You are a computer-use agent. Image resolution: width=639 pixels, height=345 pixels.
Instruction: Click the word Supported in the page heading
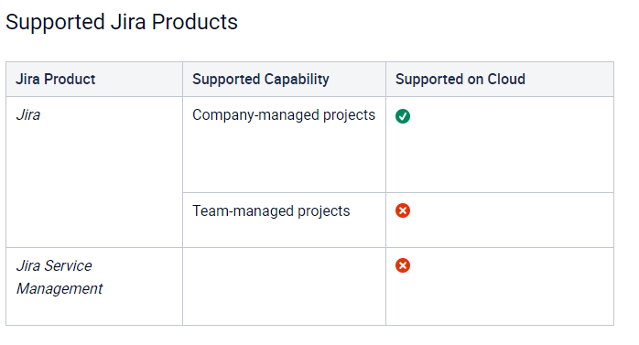(x=56, y=22)
